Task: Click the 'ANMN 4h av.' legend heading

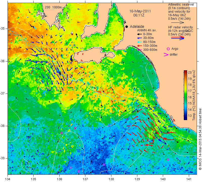Action: [147, 30]
